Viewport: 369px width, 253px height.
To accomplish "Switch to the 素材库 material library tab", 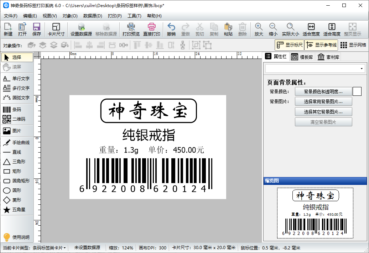I will click(x=328, y=57).
